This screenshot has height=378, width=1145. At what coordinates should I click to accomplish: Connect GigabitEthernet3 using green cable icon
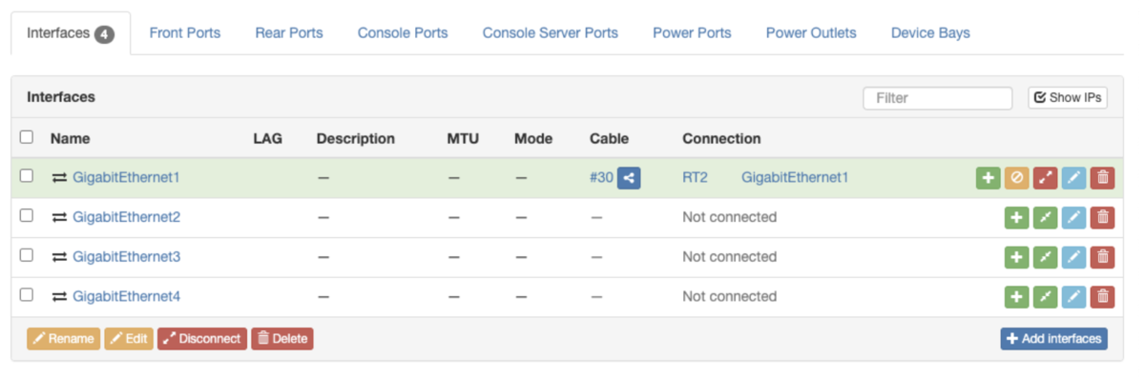tap(1046, 257)
